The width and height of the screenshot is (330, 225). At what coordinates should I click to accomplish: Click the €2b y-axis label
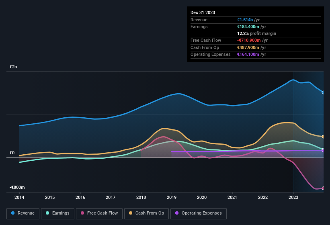pos(14,67)
